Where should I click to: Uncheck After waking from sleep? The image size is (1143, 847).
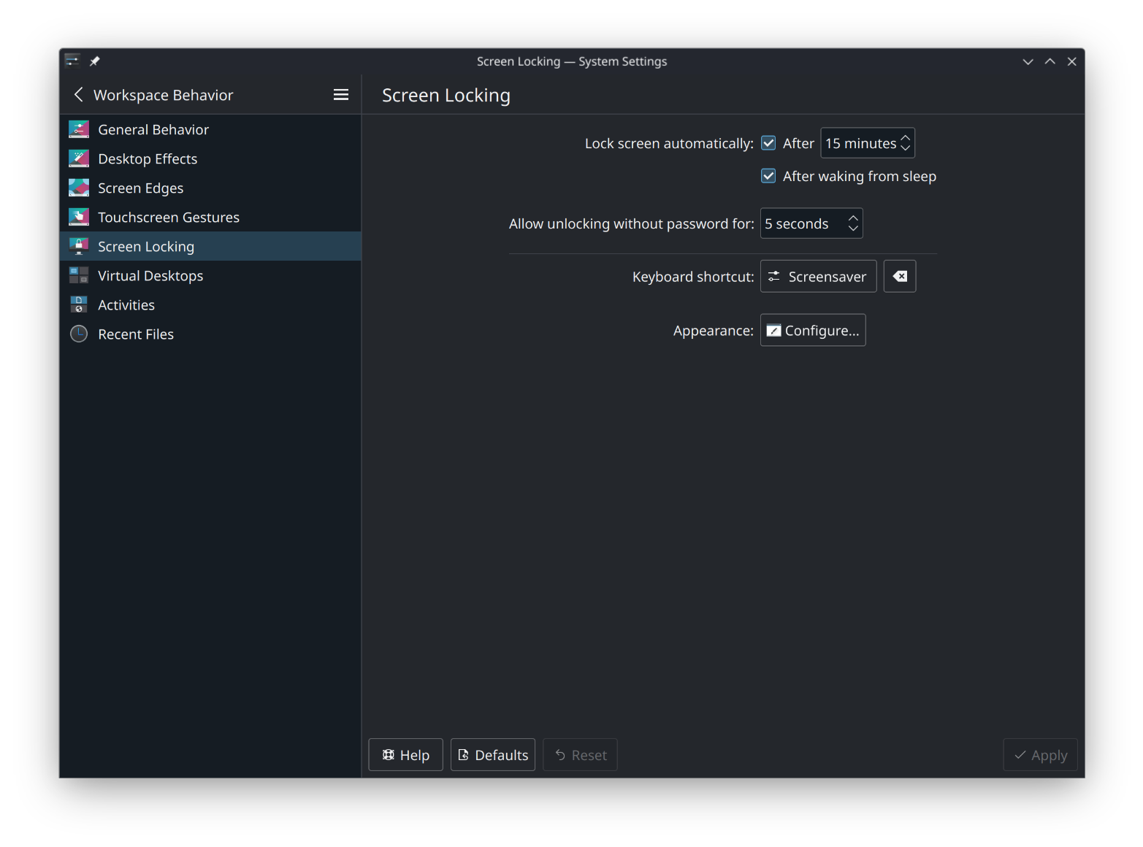768,176
